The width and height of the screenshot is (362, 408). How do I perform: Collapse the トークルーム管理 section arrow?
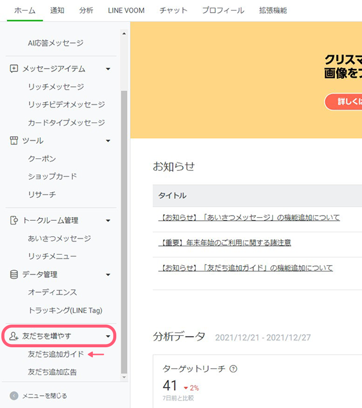pos(108,221)
